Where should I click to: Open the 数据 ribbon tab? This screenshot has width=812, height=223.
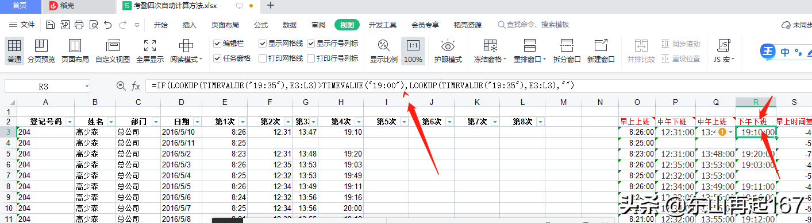pyautogui.click(x=290, y=25)
